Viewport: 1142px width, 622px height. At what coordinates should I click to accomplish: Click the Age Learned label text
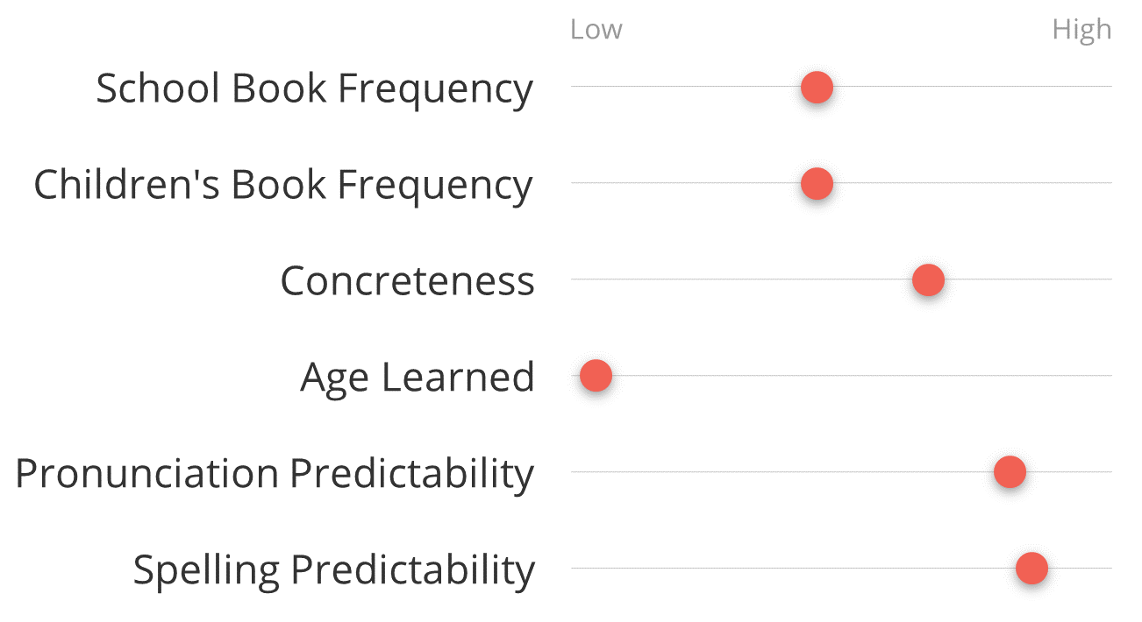tap(417, 378)
